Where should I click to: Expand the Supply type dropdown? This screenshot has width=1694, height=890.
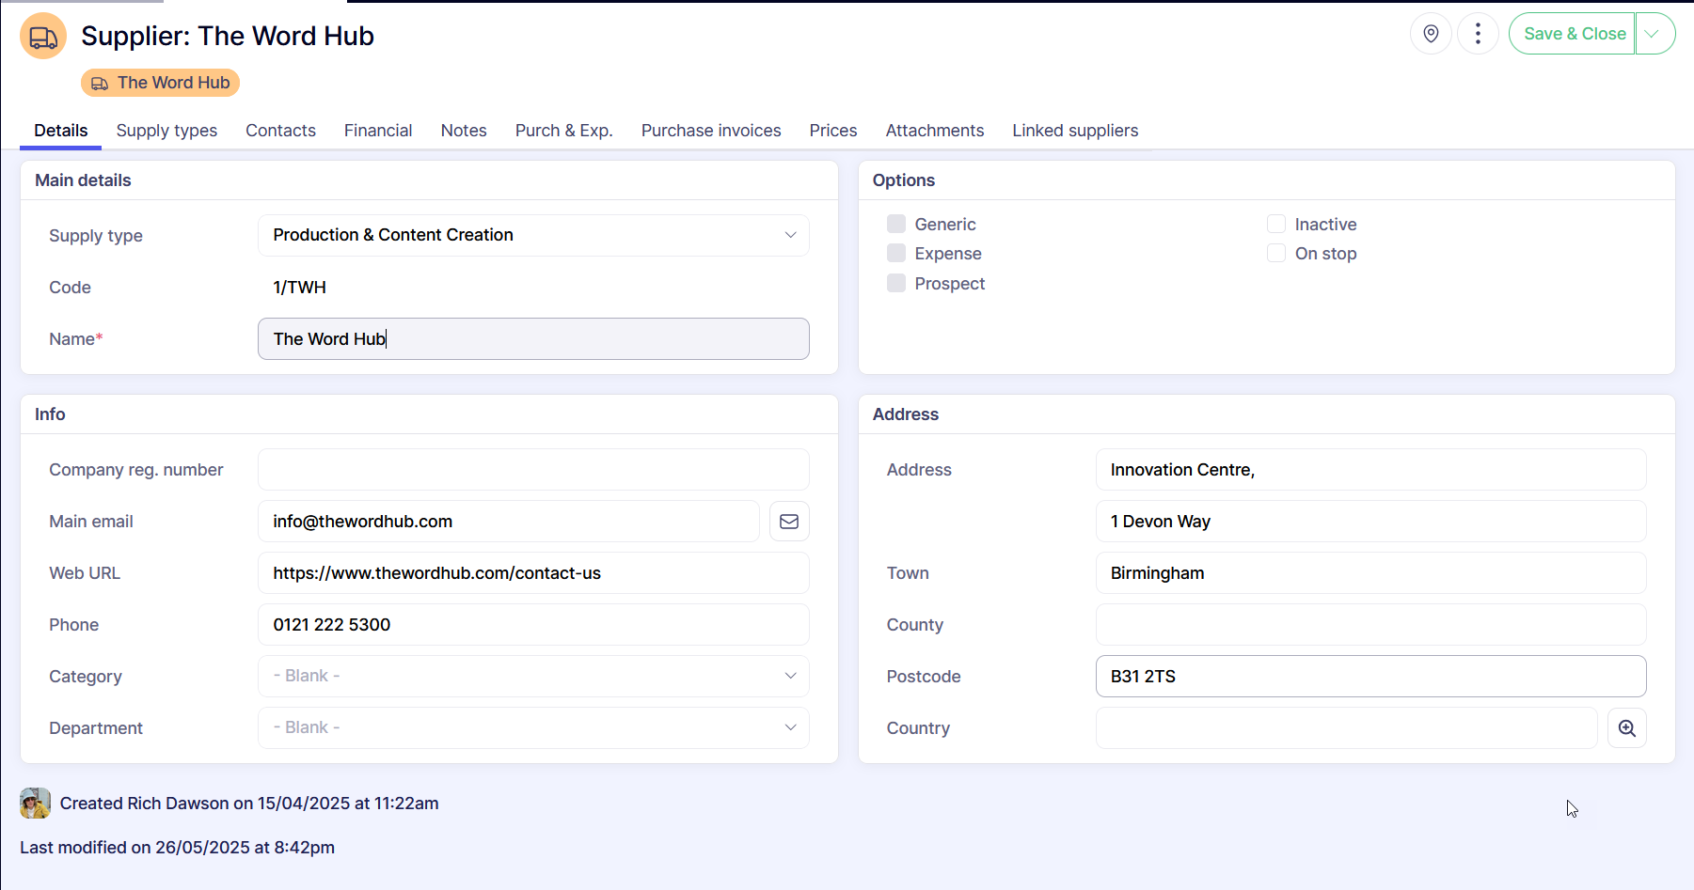pos(533,235)
